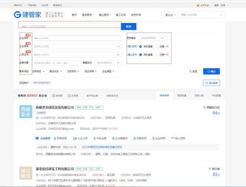This screenshot has width=246, height=187.
Task: Sort results by 注册人员
Action: click(x=199, y=95)
